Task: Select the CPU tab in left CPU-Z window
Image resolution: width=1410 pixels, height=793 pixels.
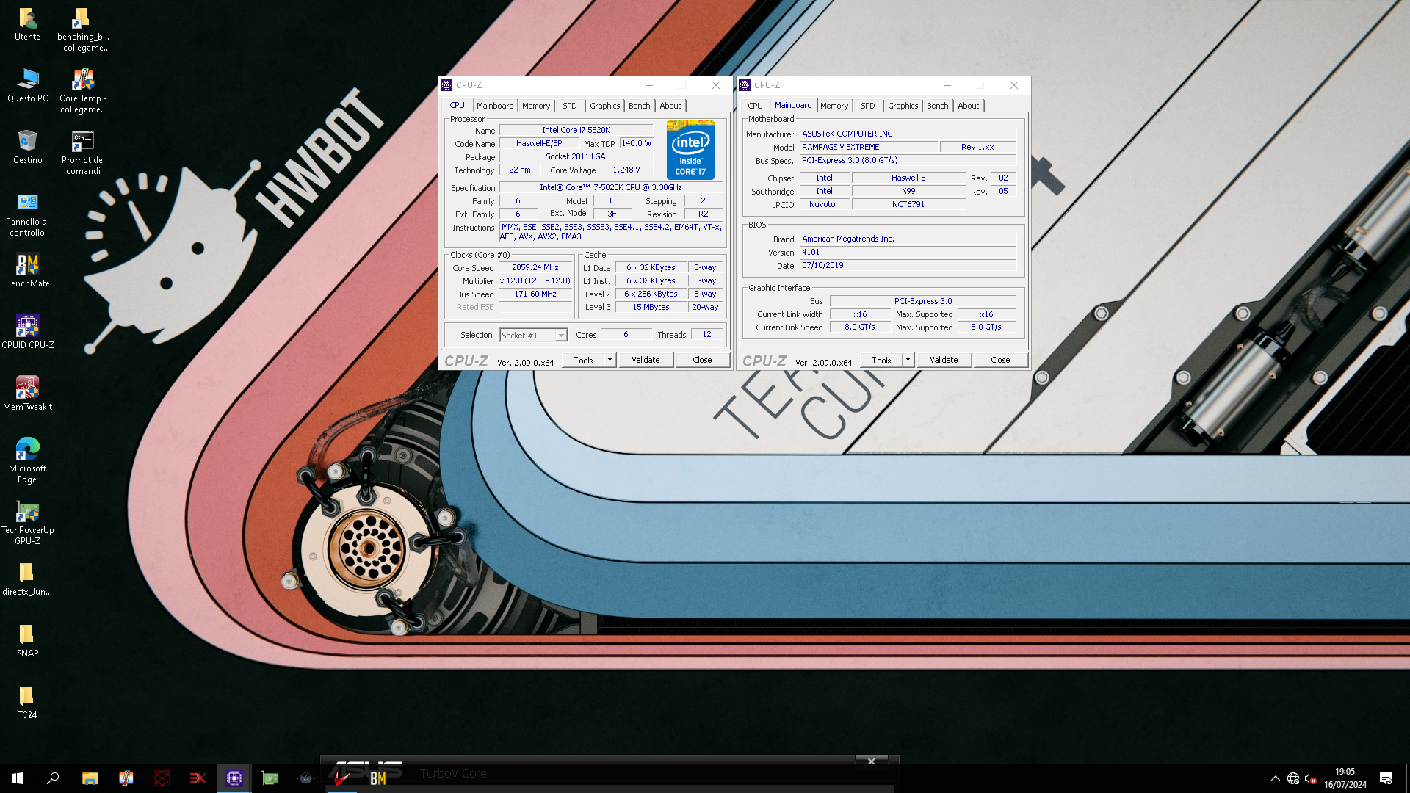Action: click(x=458, y=105)
